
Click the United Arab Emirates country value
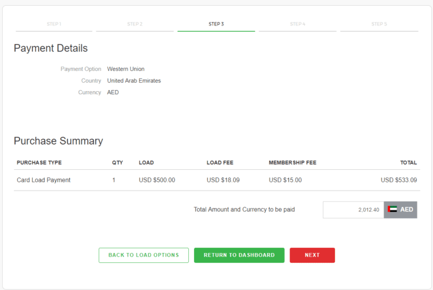pos(134,81)
